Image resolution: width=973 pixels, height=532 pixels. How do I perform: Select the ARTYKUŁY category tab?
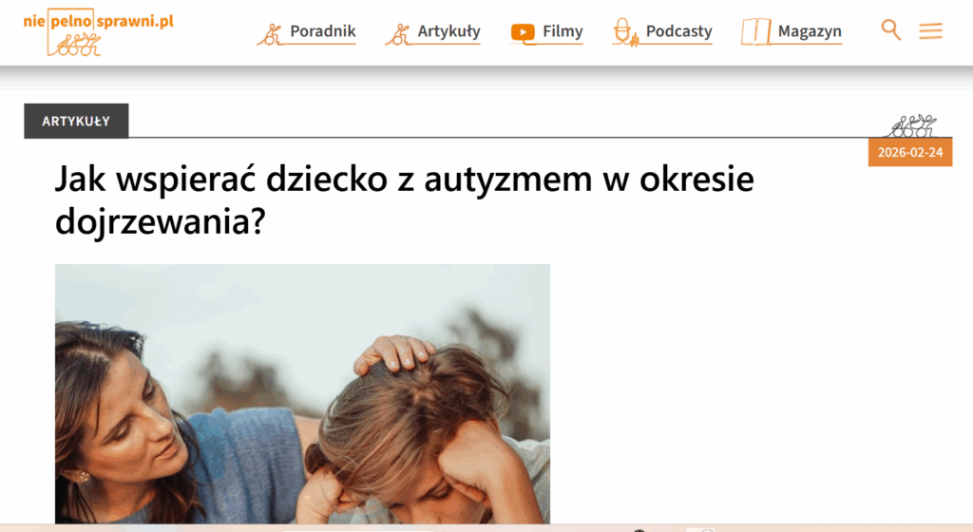pyautogui.click(x=76, y=121)
